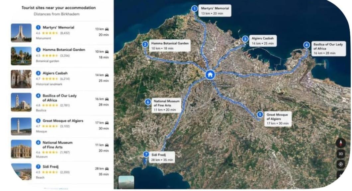Select the Sidi Fredj beach entry

pyautogui.click(x=60, y=172)
